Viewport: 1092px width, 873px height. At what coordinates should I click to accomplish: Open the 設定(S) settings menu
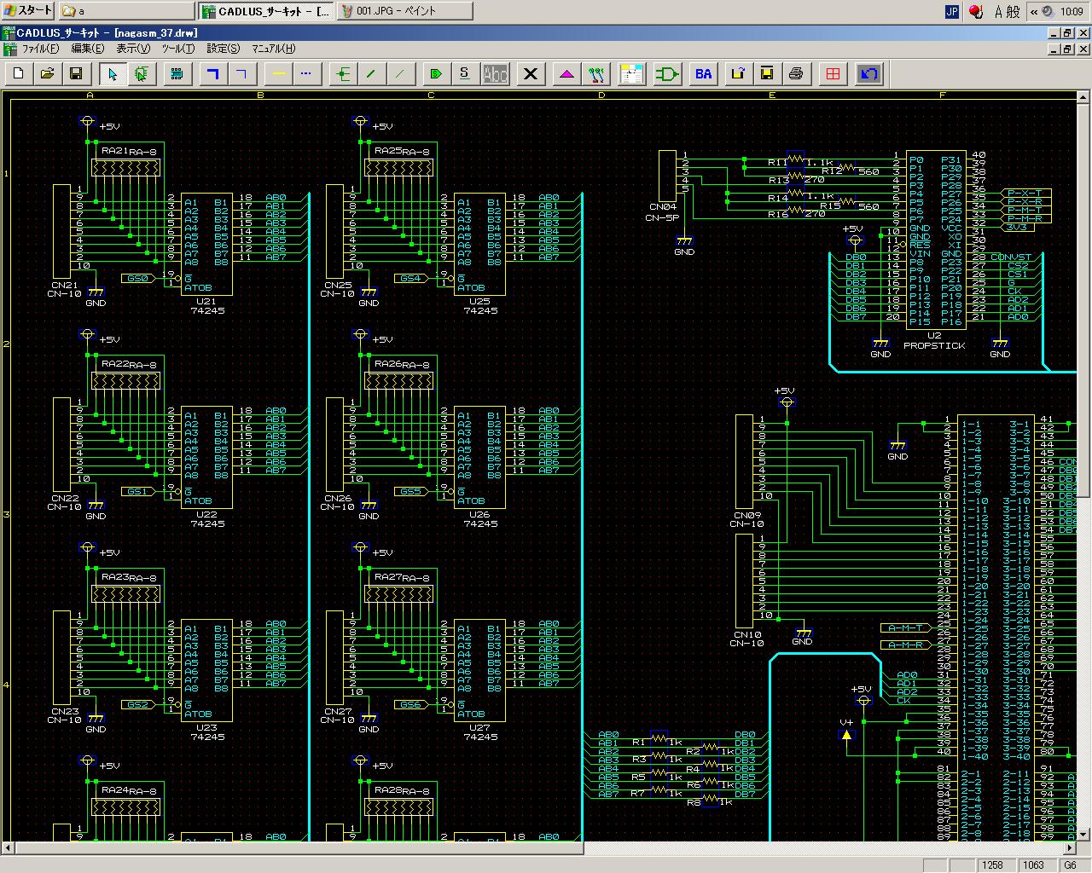224,49
